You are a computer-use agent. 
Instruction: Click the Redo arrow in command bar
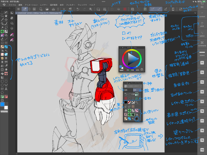click(84, 9)
